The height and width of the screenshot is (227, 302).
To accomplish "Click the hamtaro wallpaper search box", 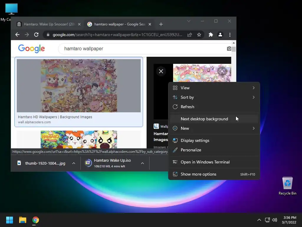I will [x=142, y=49].
